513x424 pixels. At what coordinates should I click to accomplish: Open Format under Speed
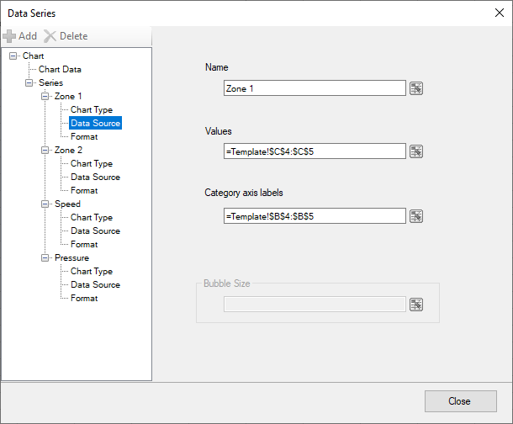pos(84,244)
